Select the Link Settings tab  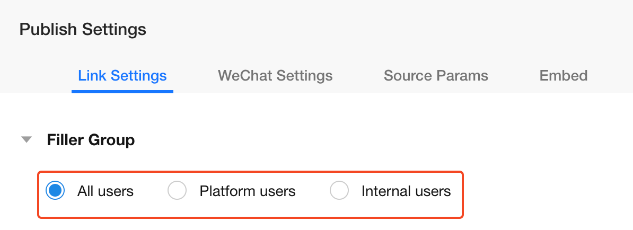(122, 75)
